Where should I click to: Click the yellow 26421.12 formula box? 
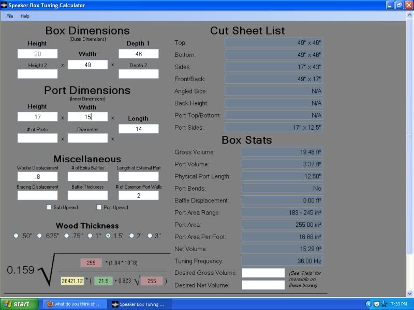tap(72, 281)
